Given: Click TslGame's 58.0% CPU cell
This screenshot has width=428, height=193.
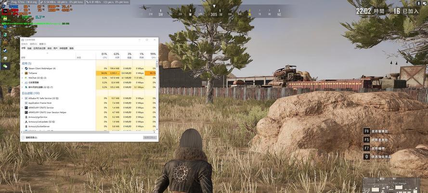Looking at the screenshot, I should (x=102, y=73).
